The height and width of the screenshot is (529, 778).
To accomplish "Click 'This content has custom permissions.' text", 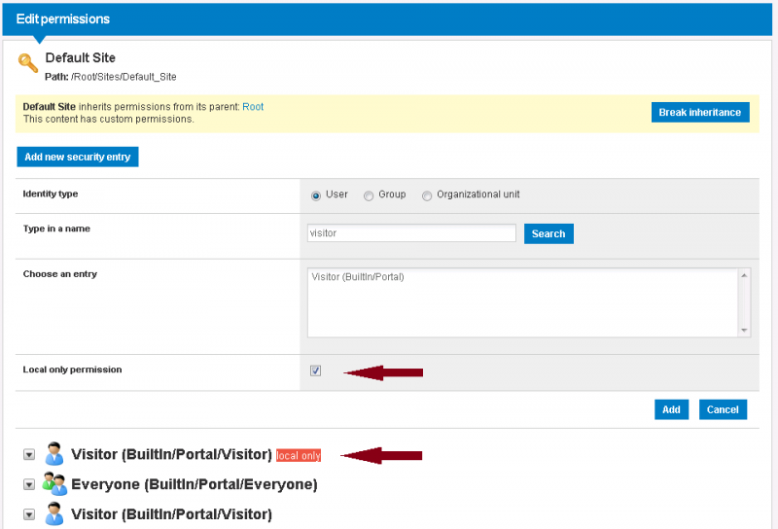I will click(x=108, y=119).
